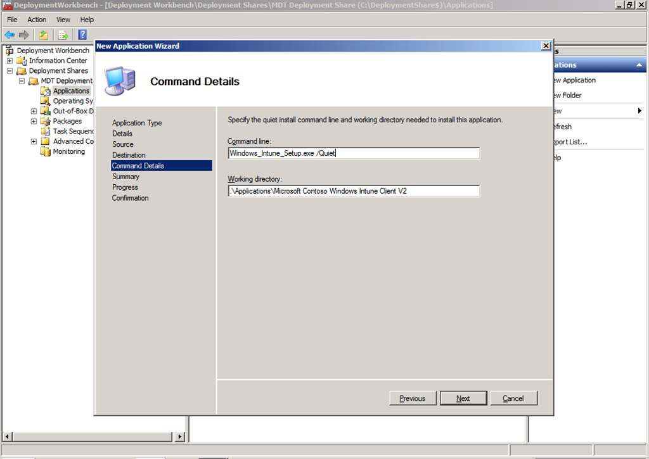Screen dimensions: 649x459
Task: Click the blue Back arrow toolbar icon
Action: click(x=10, y=35)
